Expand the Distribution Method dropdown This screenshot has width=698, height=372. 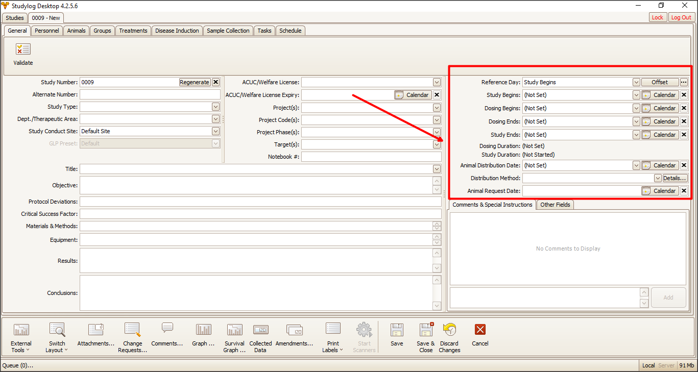click(x=658, y=178)
